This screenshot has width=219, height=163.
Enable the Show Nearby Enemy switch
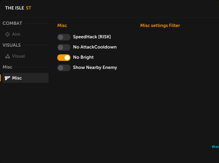64,67
